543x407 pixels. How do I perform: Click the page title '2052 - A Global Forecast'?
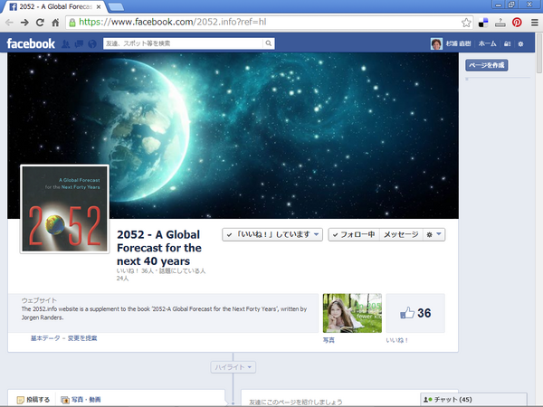pyautogui.click(x=159, y=248)
